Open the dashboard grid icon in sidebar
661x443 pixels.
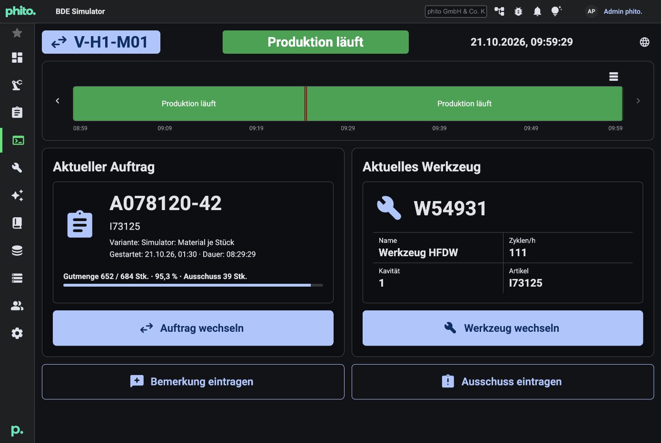pos(17,58)
